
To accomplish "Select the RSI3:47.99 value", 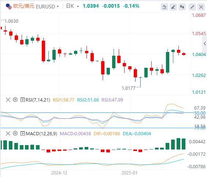I will (x=112, y=100).
